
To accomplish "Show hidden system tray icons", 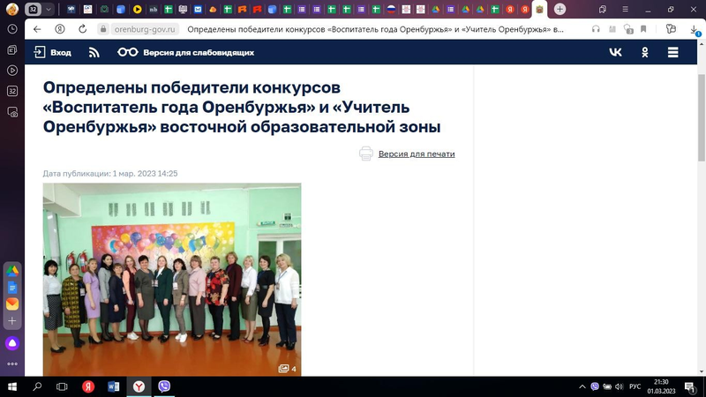I will 582,386.
